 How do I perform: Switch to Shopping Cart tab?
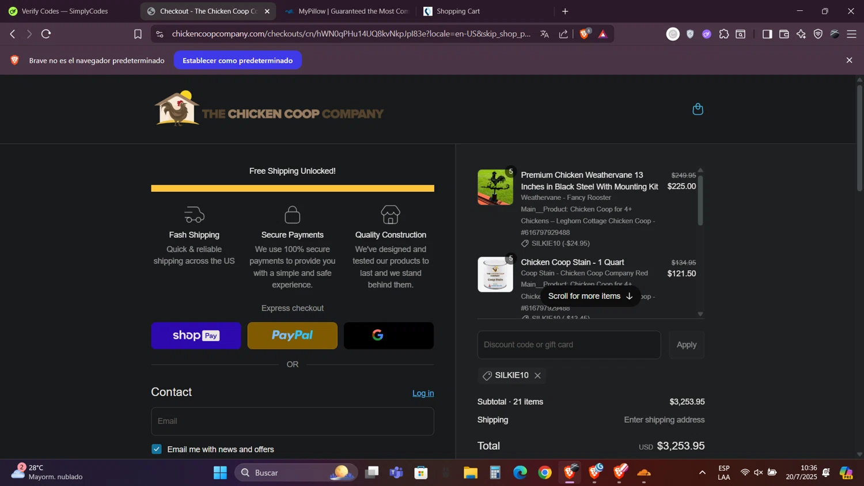tap(484, 11)
